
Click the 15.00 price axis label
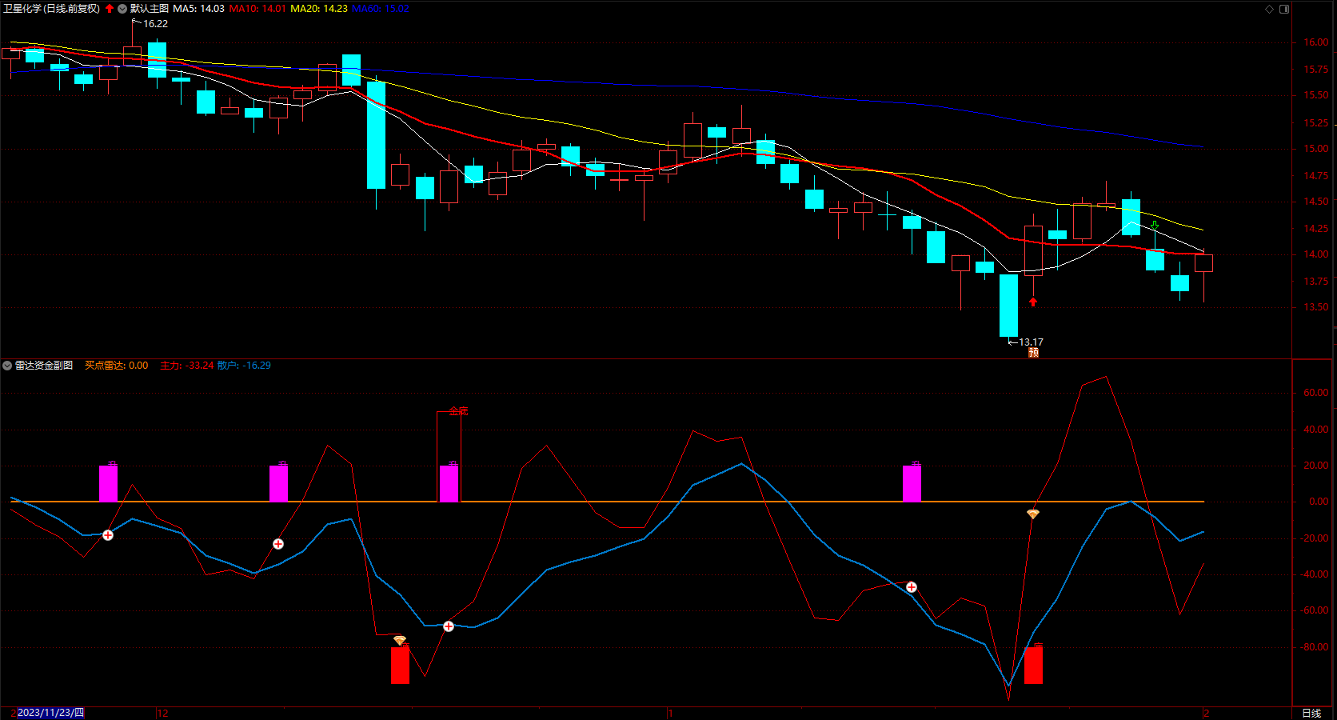[1316, 149]
